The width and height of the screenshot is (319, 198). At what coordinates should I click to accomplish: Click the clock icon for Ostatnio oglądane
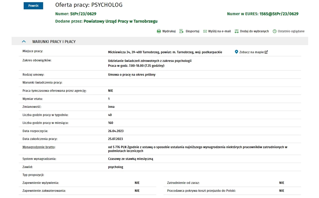[274, 31]
